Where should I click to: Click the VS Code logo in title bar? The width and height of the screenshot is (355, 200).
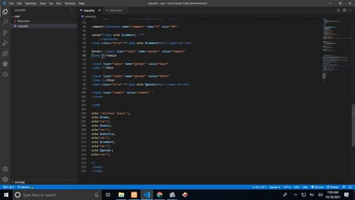click(4, 3)
